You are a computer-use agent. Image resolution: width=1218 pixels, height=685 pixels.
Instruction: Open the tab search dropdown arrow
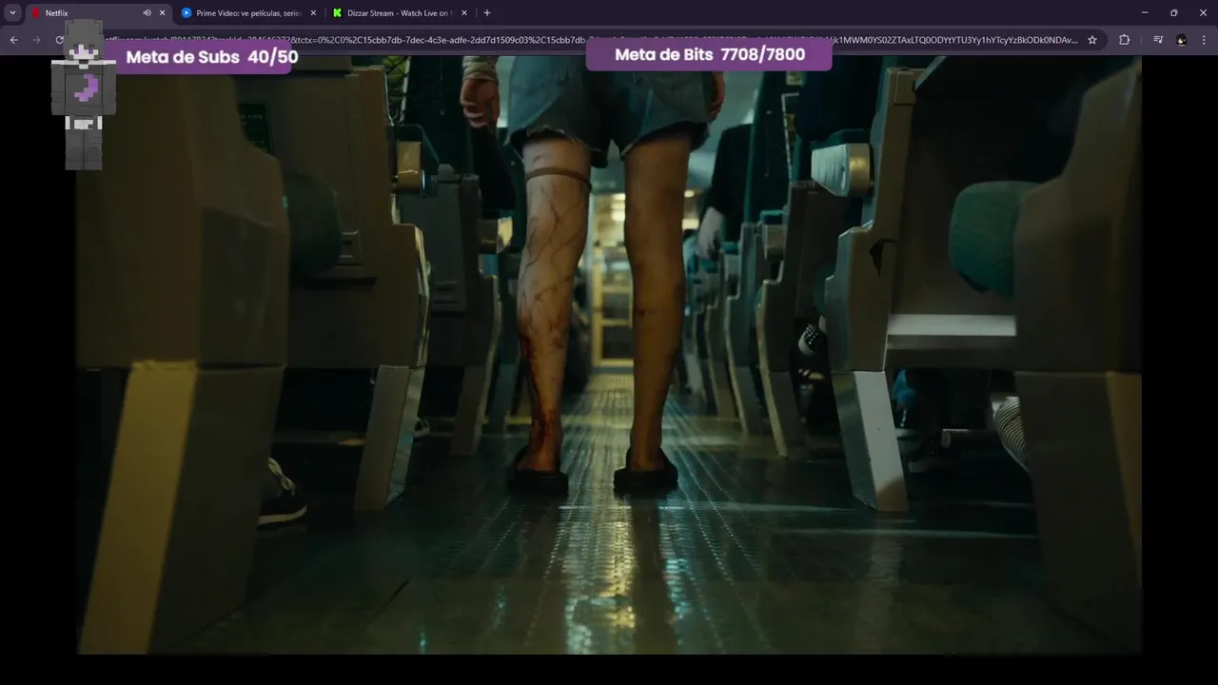[12, 13]
